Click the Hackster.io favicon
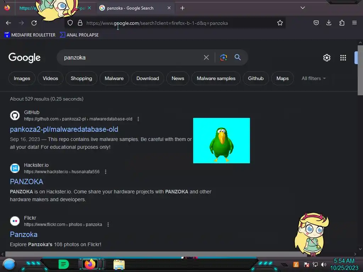 (x=15, y=168)
